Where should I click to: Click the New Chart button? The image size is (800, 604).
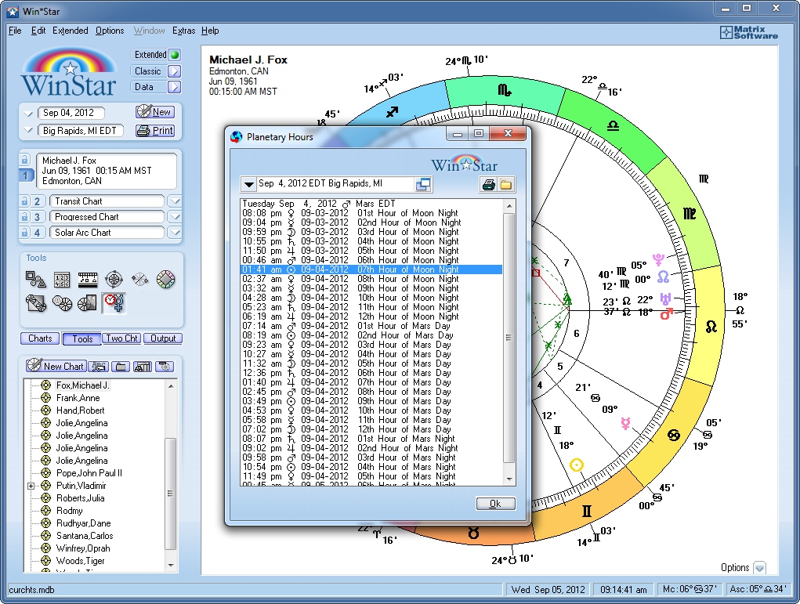(56, 366)
